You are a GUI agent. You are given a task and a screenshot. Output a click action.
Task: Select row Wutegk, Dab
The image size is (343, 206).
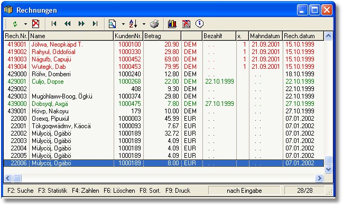coord(164,67)
